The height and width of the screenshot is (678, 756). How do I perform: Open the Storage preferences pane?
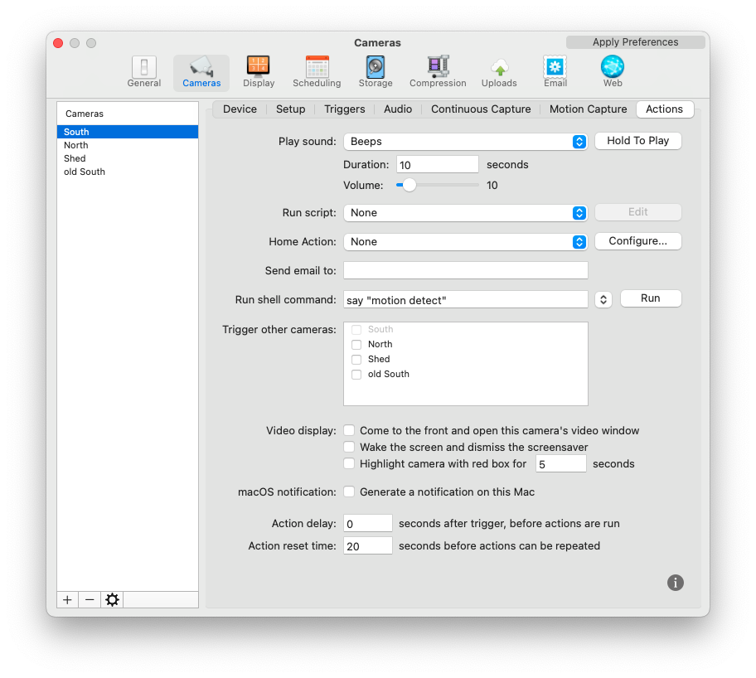[x=376, y=72]
